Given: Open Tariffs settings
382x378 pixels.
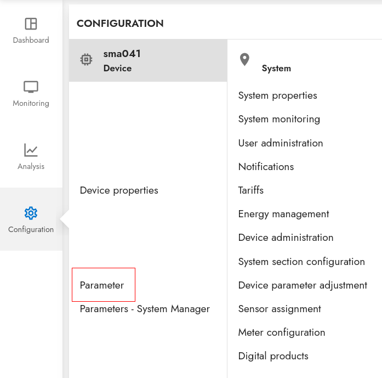Looking at the screenshot, I should tap(250, 190).
